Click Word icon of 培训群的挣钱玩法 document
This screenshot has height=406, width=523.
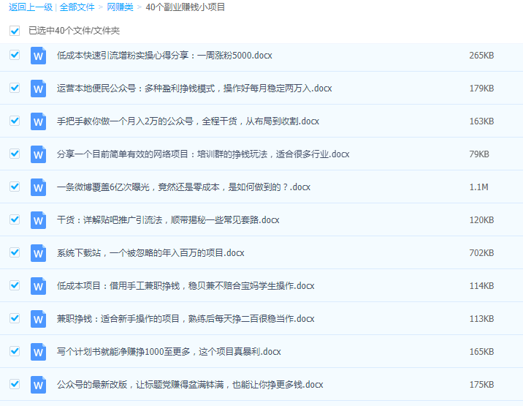click(x=38, y=154)
